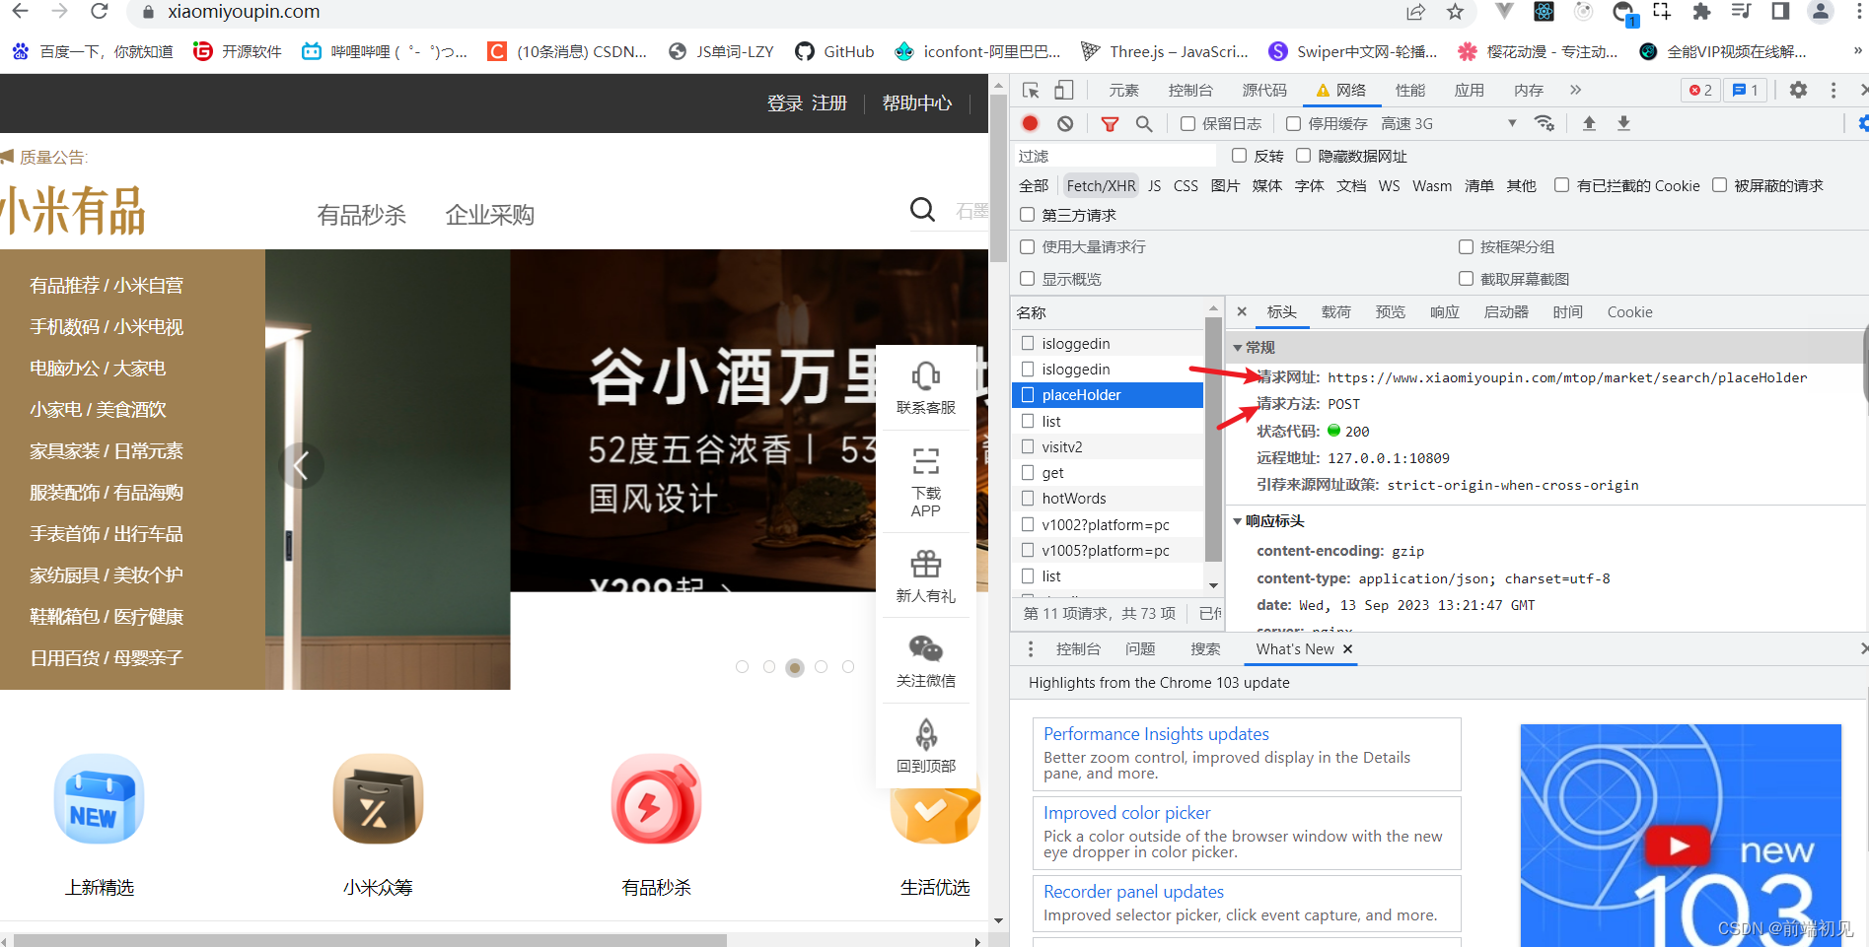This screenshot has height=947, width=1869.
Task: Go back in browser history
Action: [20, 12]
